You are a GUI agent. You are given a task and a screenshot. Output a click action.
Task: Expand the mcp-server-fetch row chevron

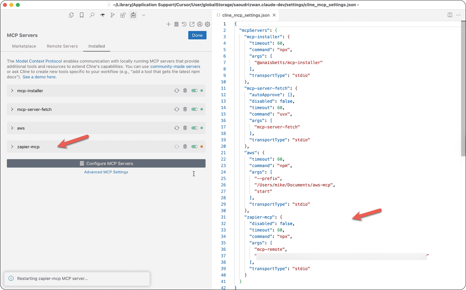(x=12, y=109)
